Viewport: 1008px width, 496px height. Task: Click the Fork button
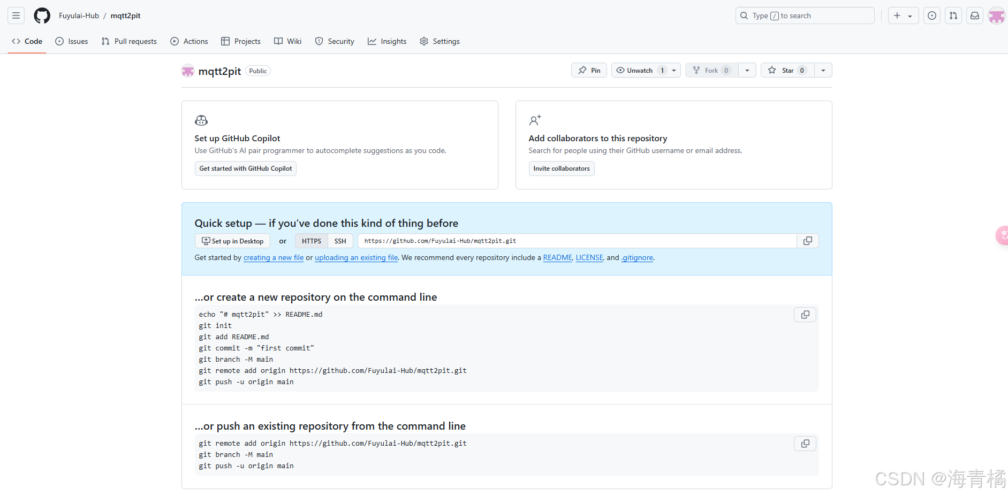[x=712, y=70]
